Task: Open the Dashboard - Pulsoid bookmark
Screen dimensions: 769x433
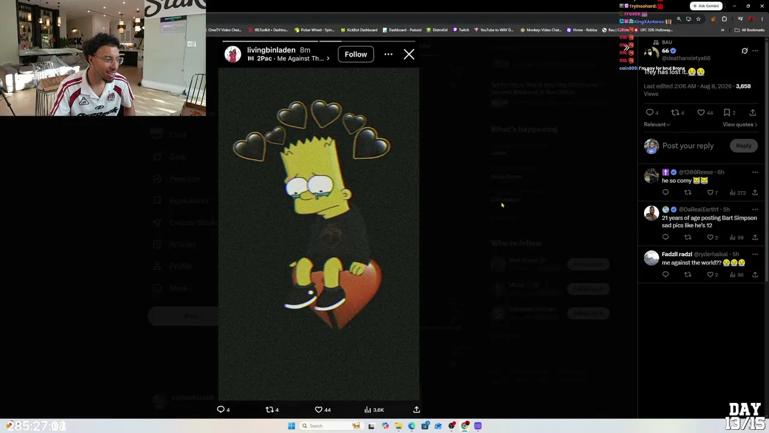Action: click(401, 30)
